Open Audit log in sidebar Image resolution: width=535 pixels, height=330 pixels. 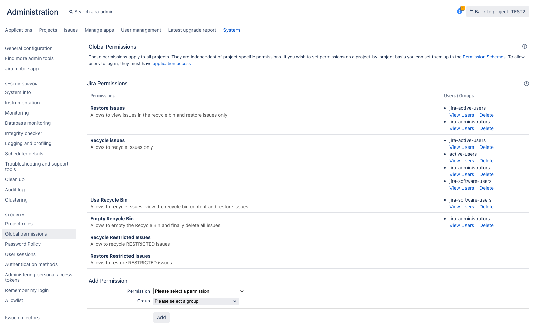(15, 190)
